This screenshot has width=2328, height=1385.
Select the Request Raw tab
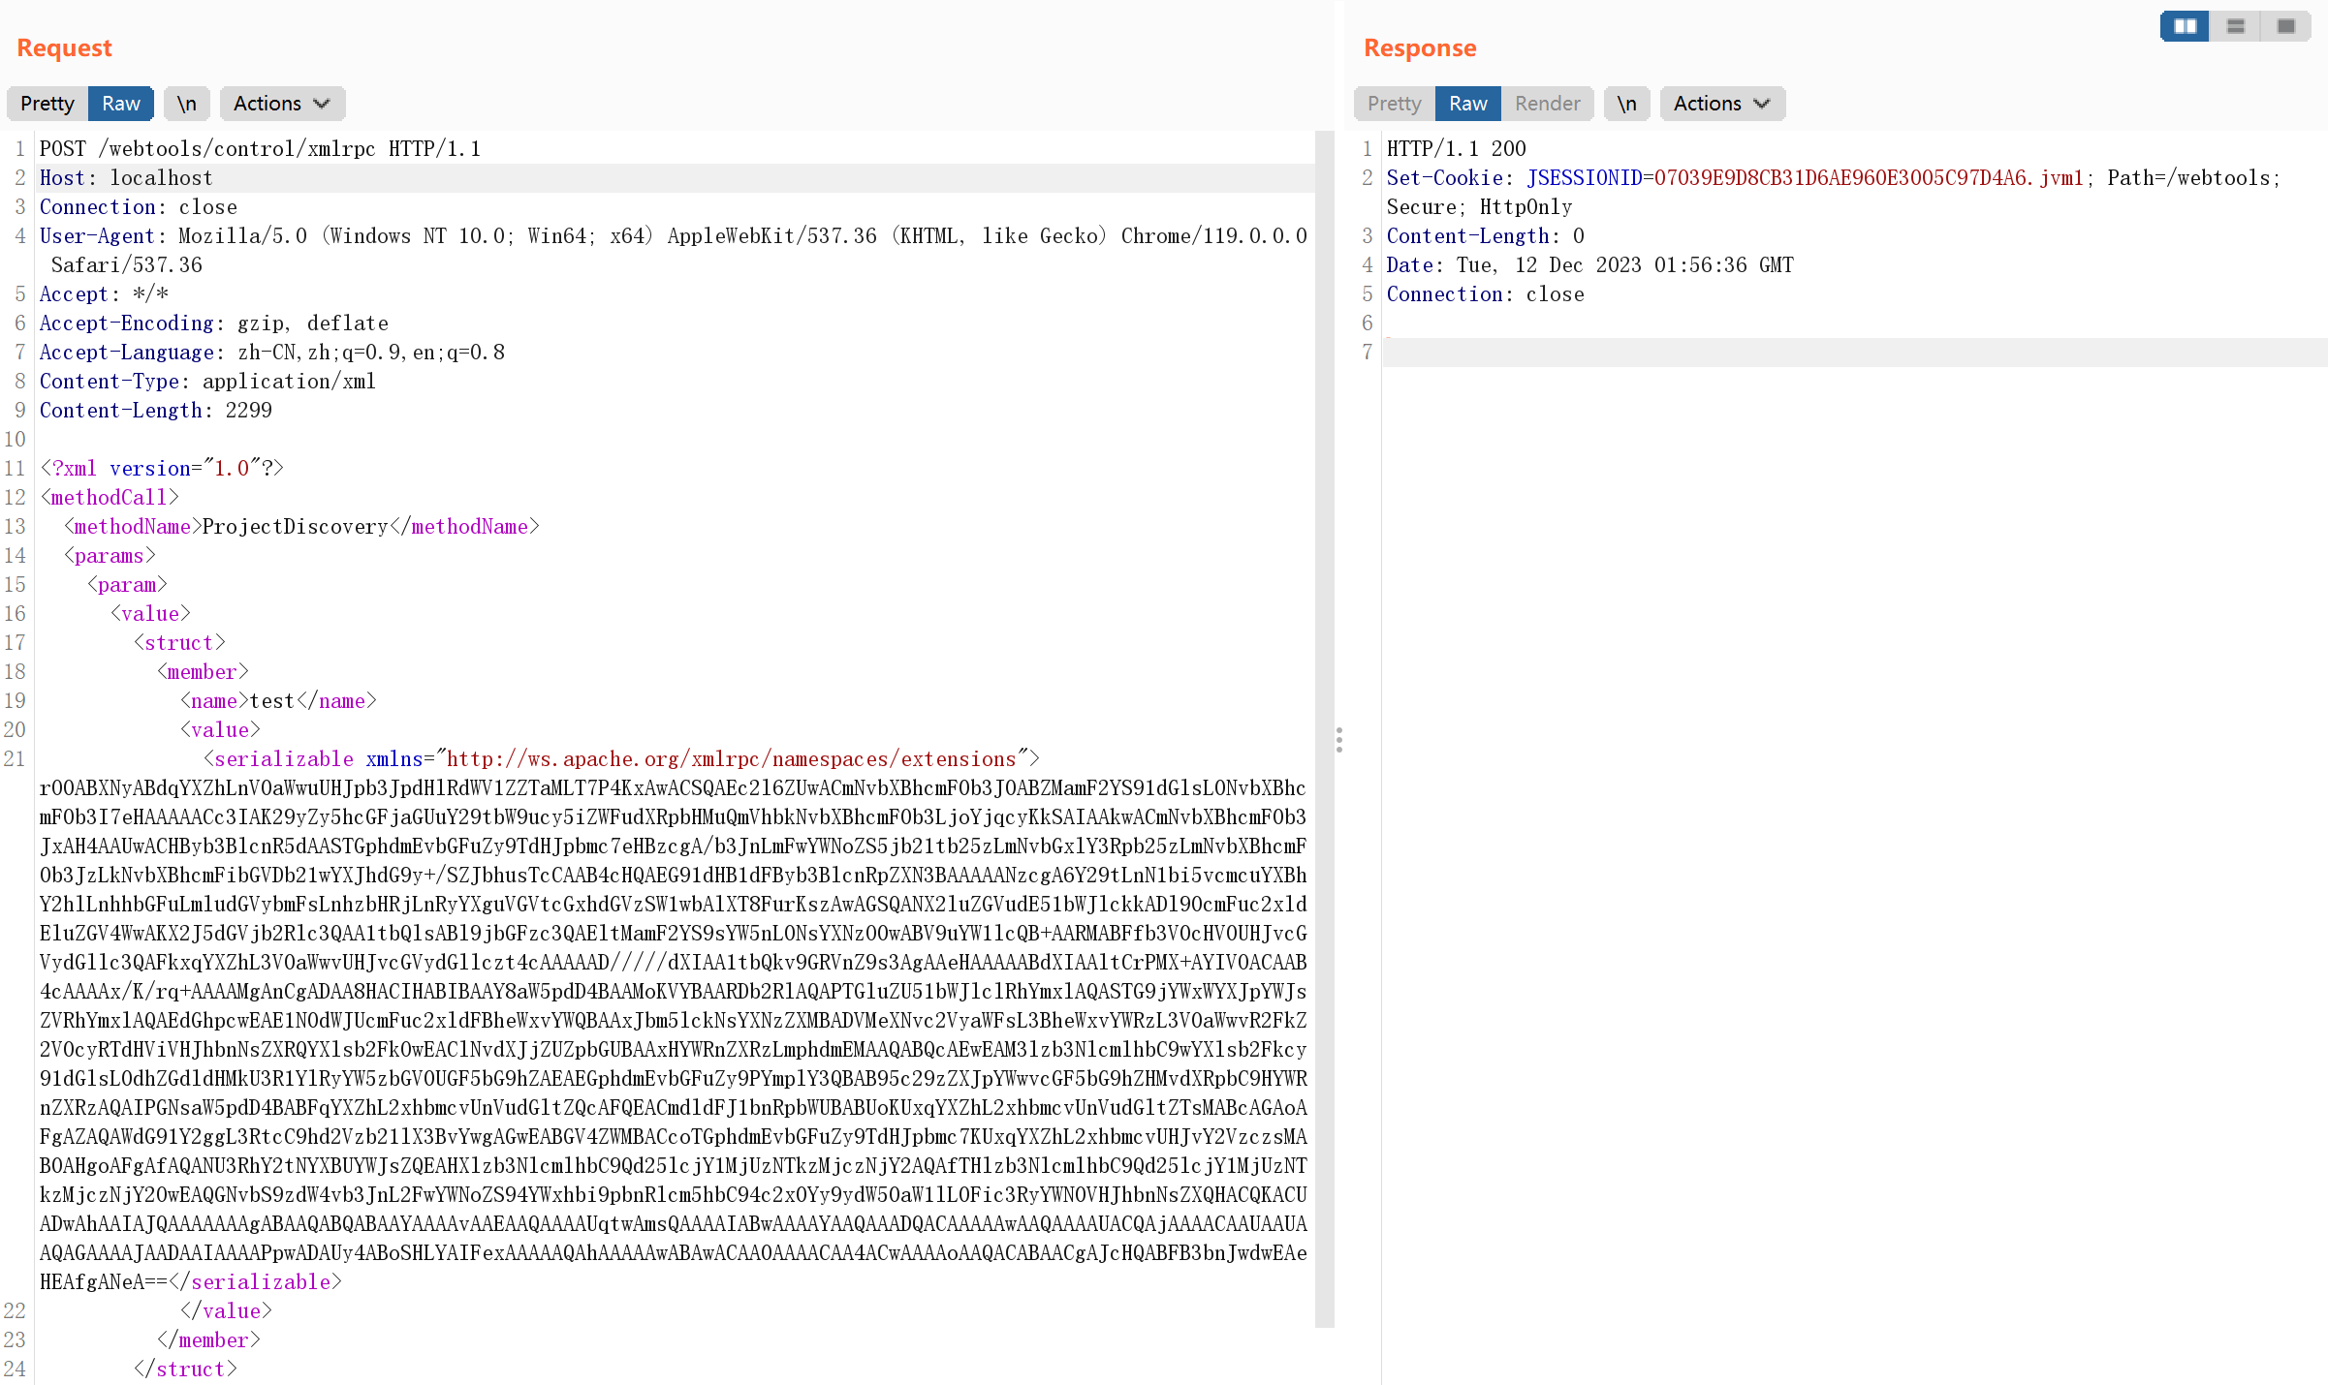[121, 104]
